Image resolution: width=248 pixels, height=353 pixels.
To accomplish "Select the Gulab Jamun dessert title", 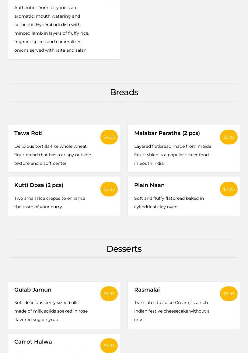I will (x=33, y=290).
